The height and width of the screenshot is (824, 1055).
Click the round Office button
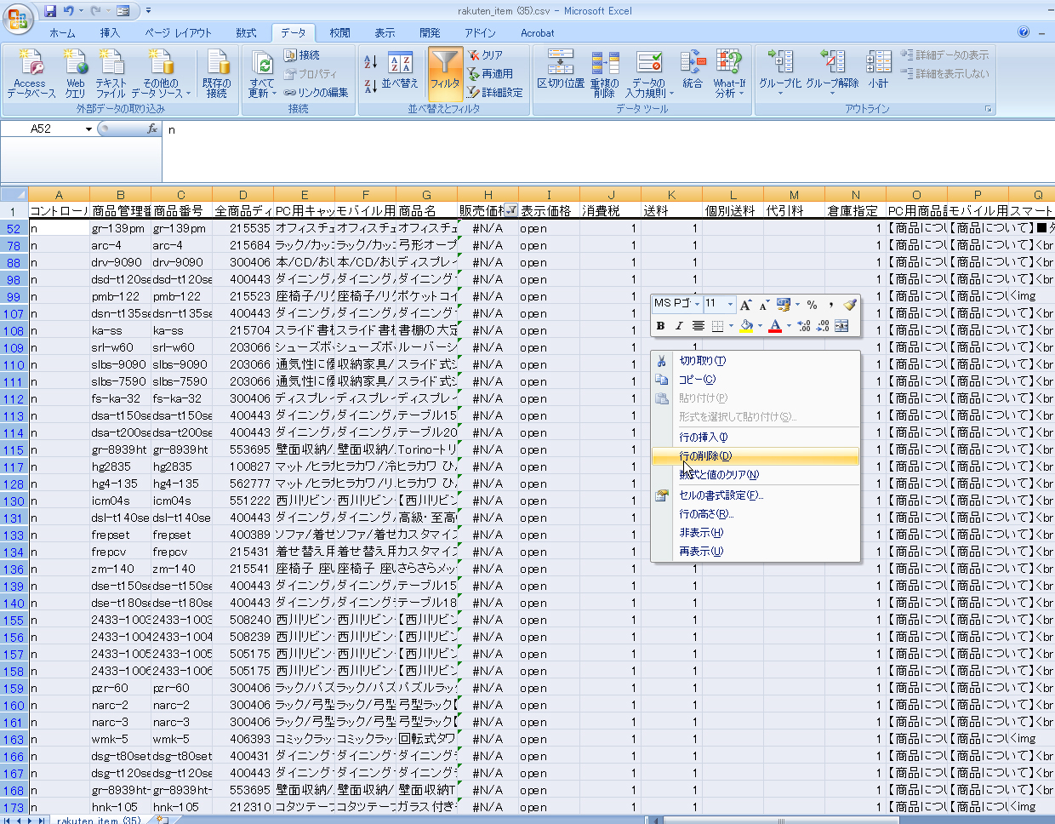tap(17, 17)
